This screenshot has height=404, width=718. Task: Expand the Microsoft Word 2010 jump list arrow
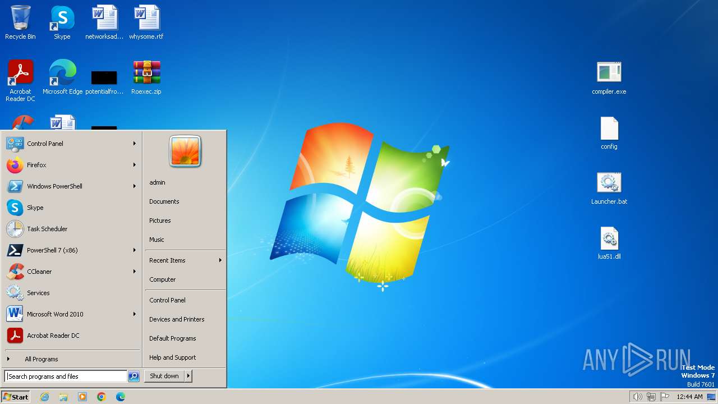point(135,314)
